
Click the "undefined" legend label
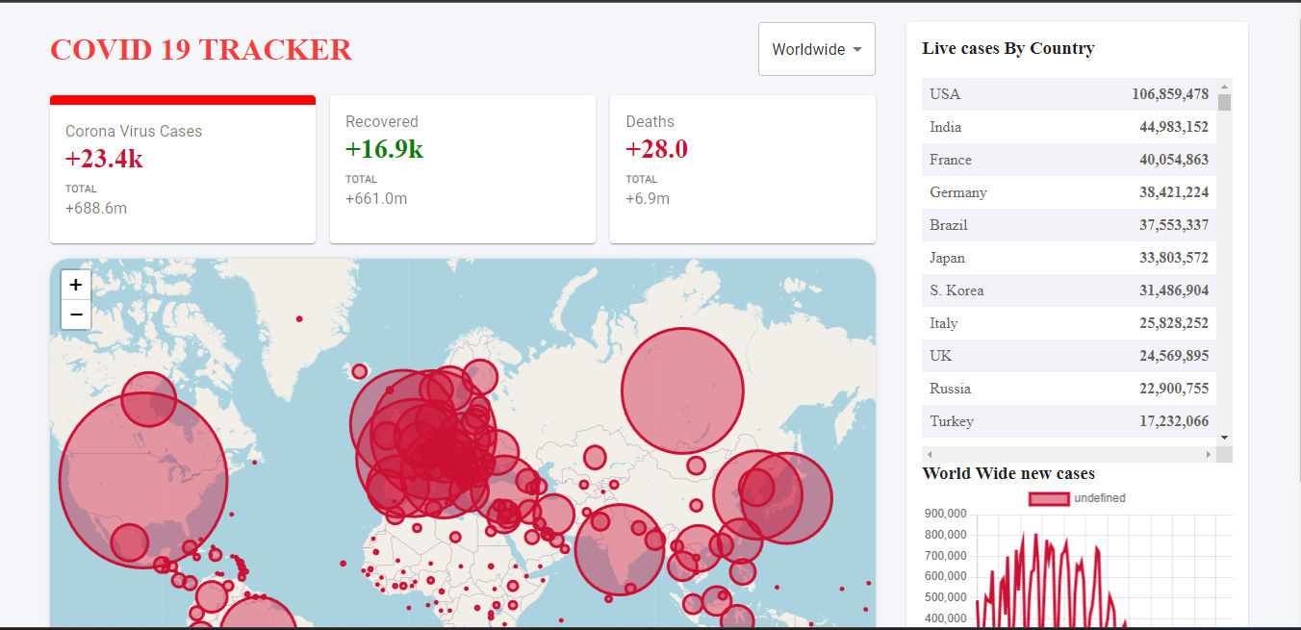[1100, 498]
